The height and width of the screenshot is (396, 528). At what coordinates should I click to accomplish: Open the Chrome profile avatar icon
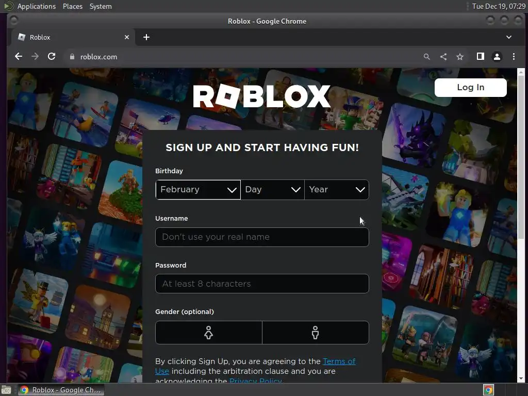497,57
